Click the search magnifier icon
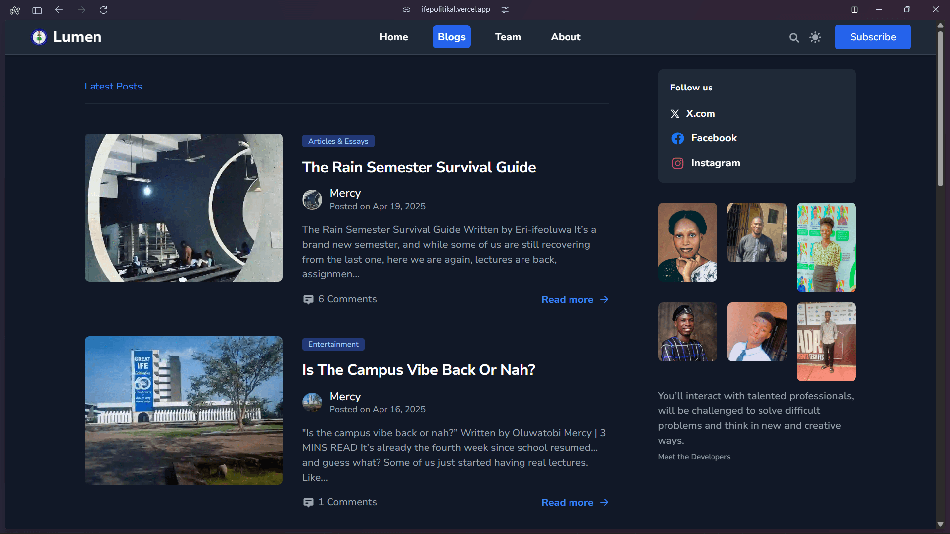Image resolution: width=950 pixels, height=534 pixels. click(x=794, y=38)
